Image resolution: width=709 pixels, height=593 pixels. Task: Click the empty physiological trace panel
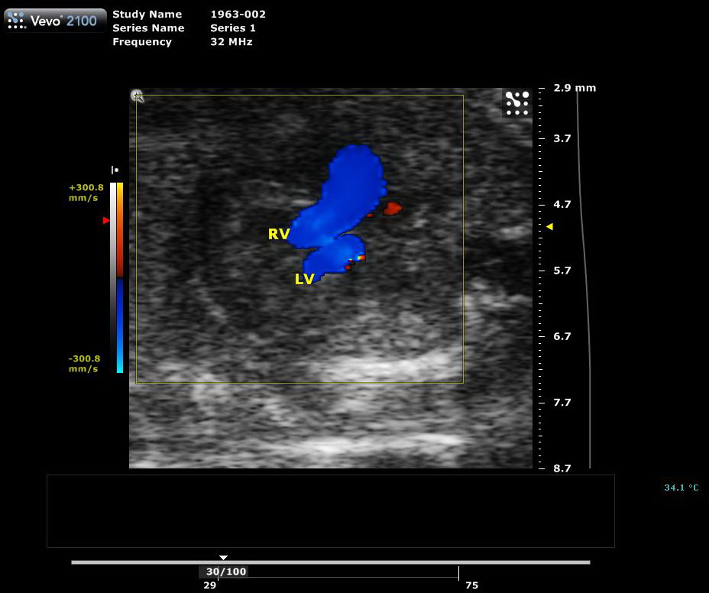coord(331,511)
